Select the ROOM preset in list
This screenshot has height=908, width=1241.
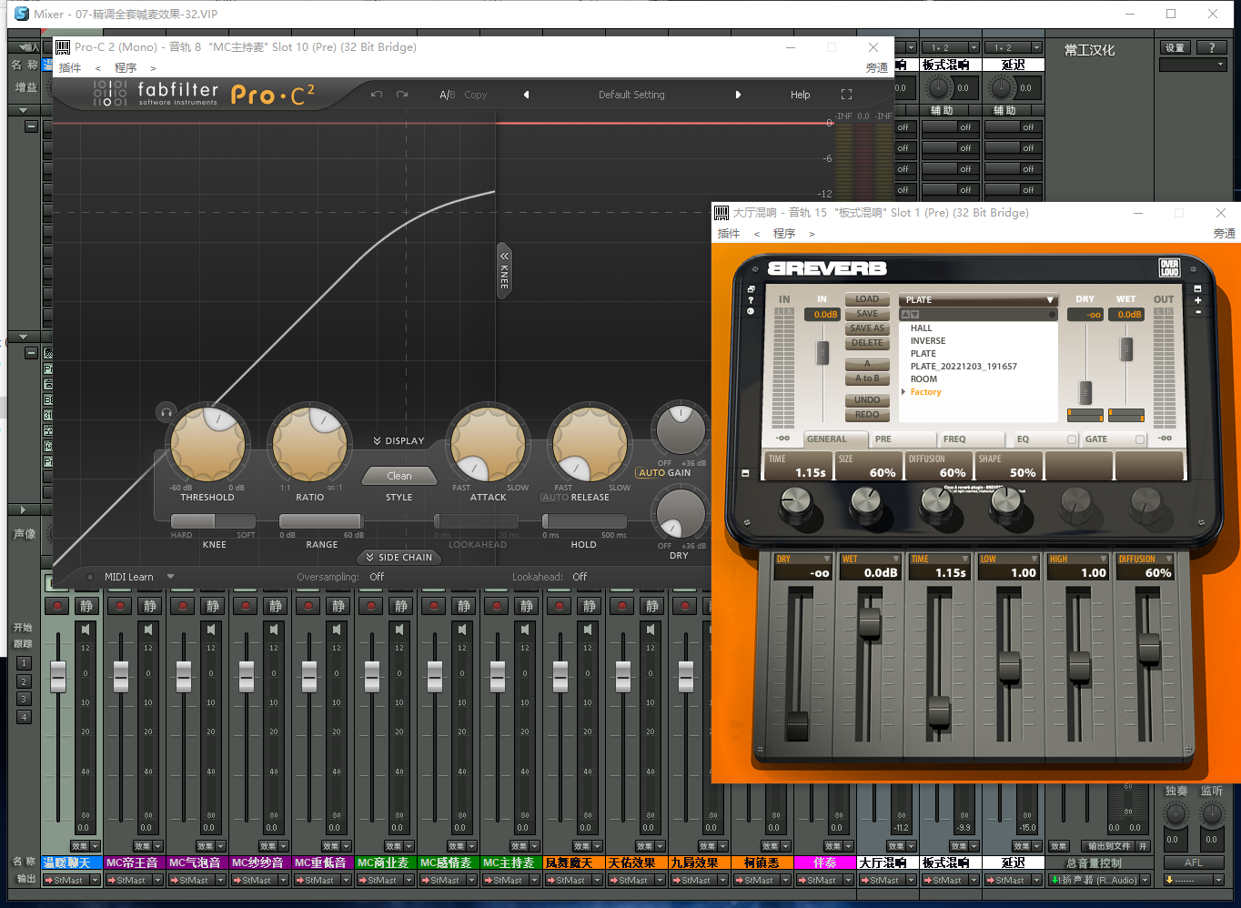pos(923,379)
